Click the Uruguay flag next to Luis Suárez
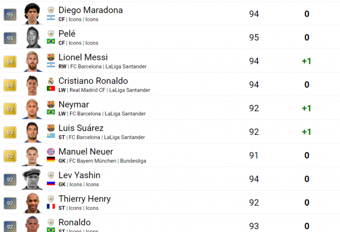The width and height of the screenshot is (340, 232). [x=51, y=135]
